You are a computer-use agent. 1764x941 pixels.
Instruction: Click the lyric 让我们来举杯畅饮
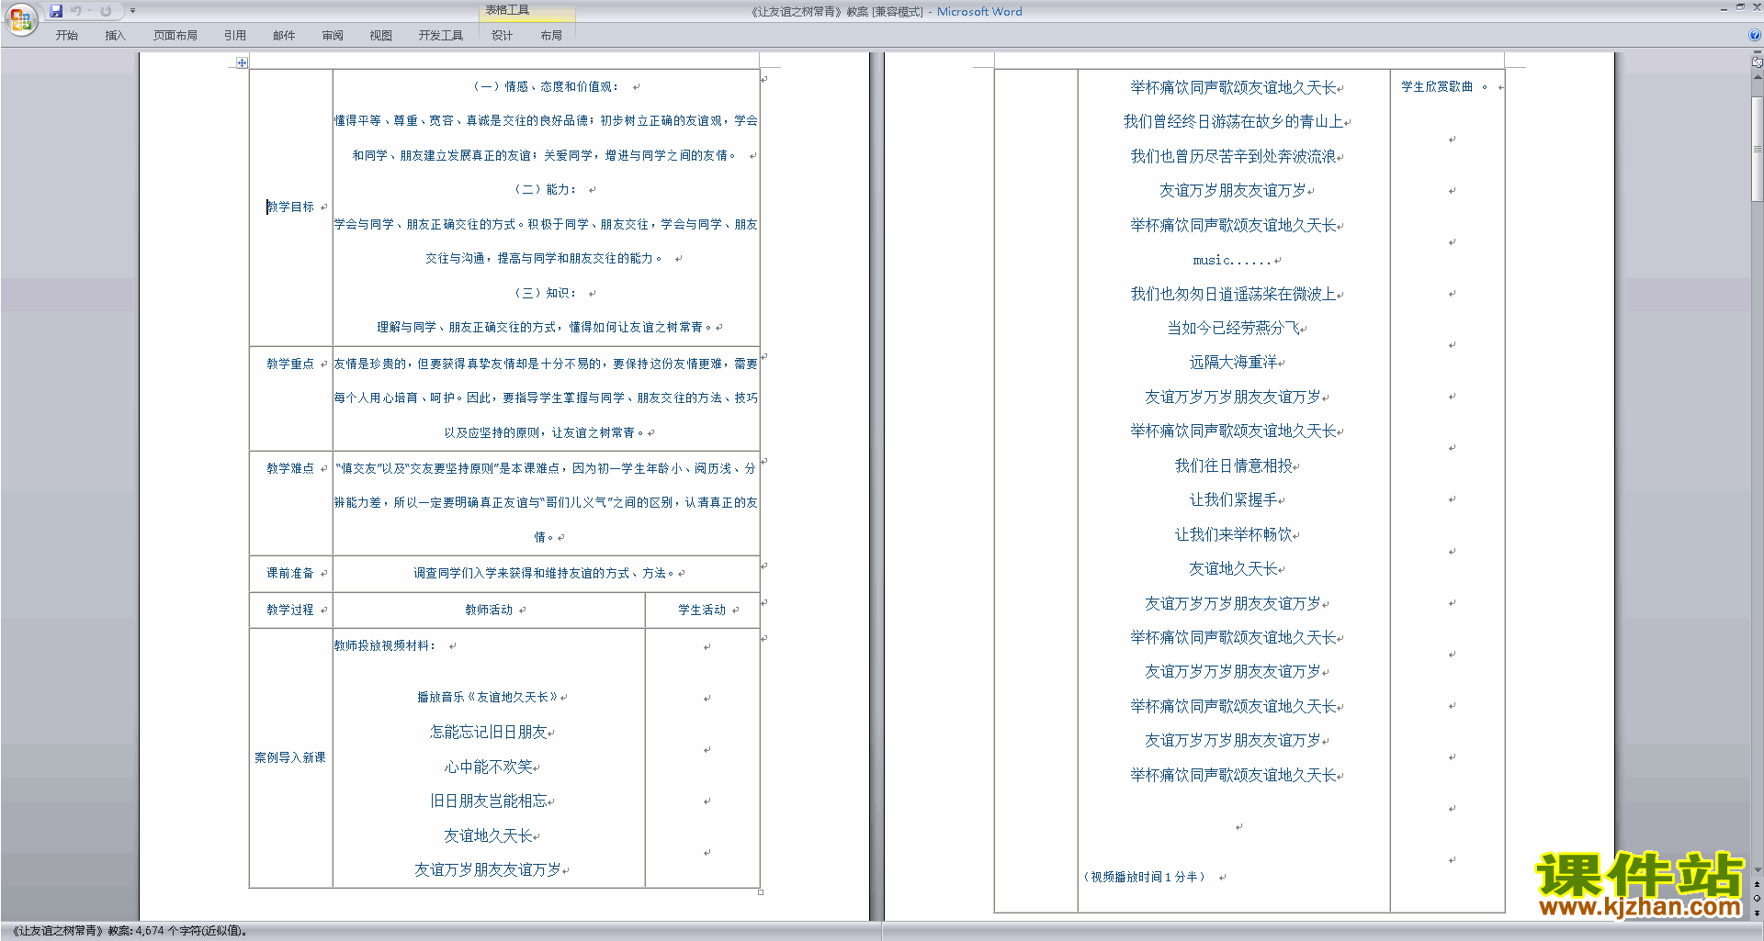[1233, 534]
